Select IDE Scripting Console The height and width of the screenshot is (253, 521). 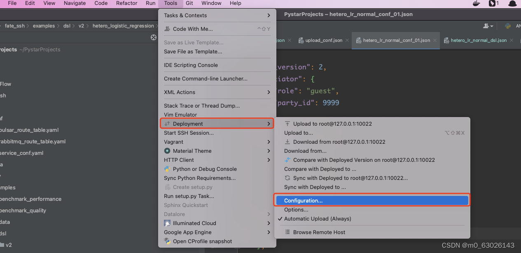[x=217, y=65]
